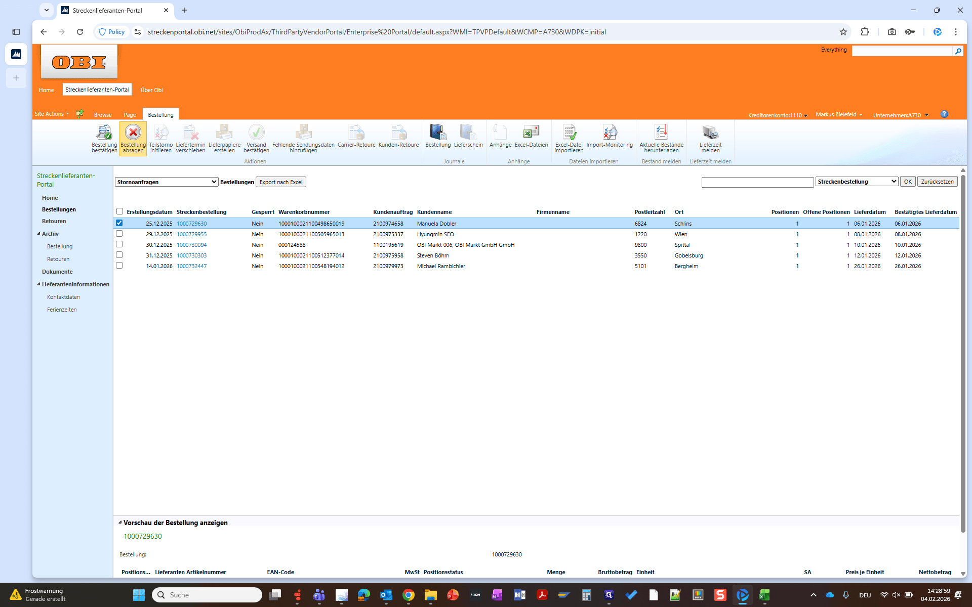Screen dimensions: 972x607
Task: Open order link 1000732447
Action: pos(191,266)
